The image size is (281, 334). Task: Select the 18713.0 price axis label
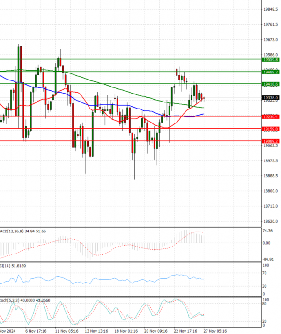point(271,206)
